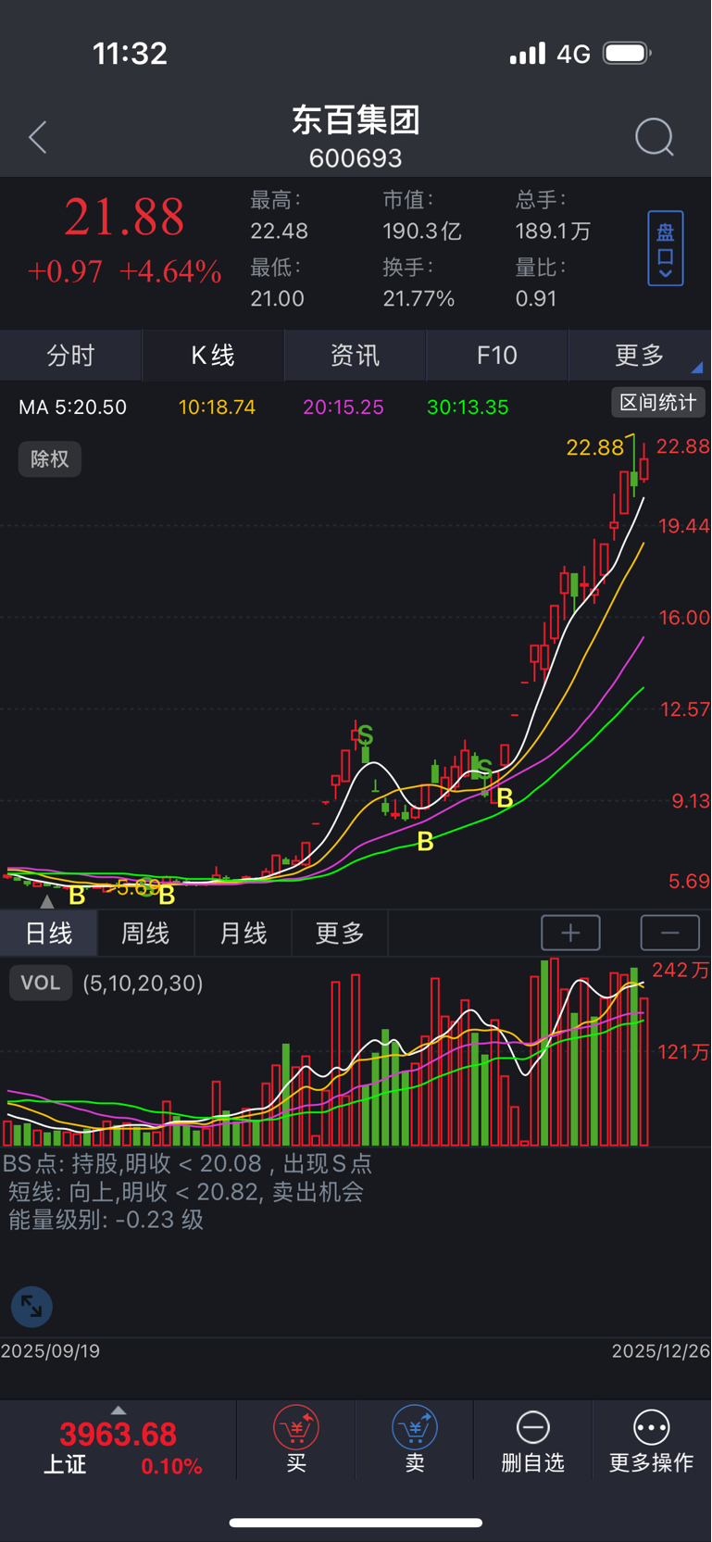The width and height of the screenshot is (712, 1542).
Task: Change the VOL indicator selector
Action: 41,983
